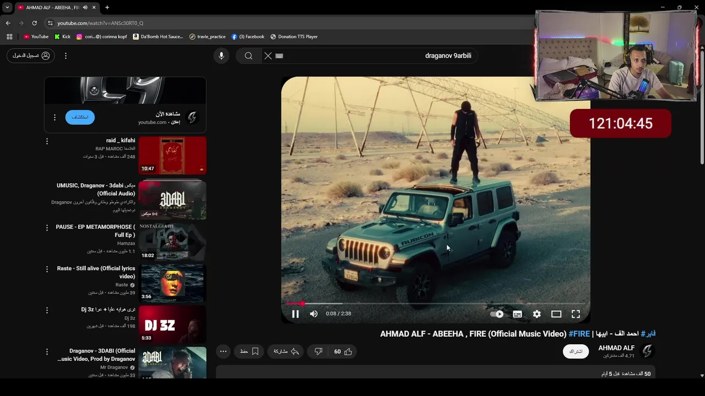Viewport: 705px width, 396px height.
Task: Open the player settings gear
Action: pyautogui.click(x=536, y=314)
